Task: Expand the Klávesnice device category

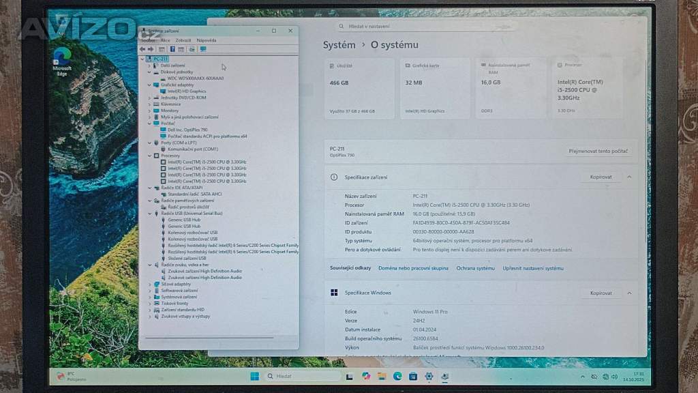Action: click(x=149, y=104)
